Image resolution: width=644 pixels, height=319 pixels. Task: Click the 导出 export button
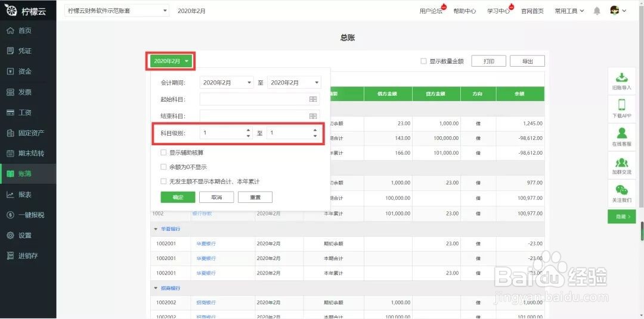click(527, 61)
